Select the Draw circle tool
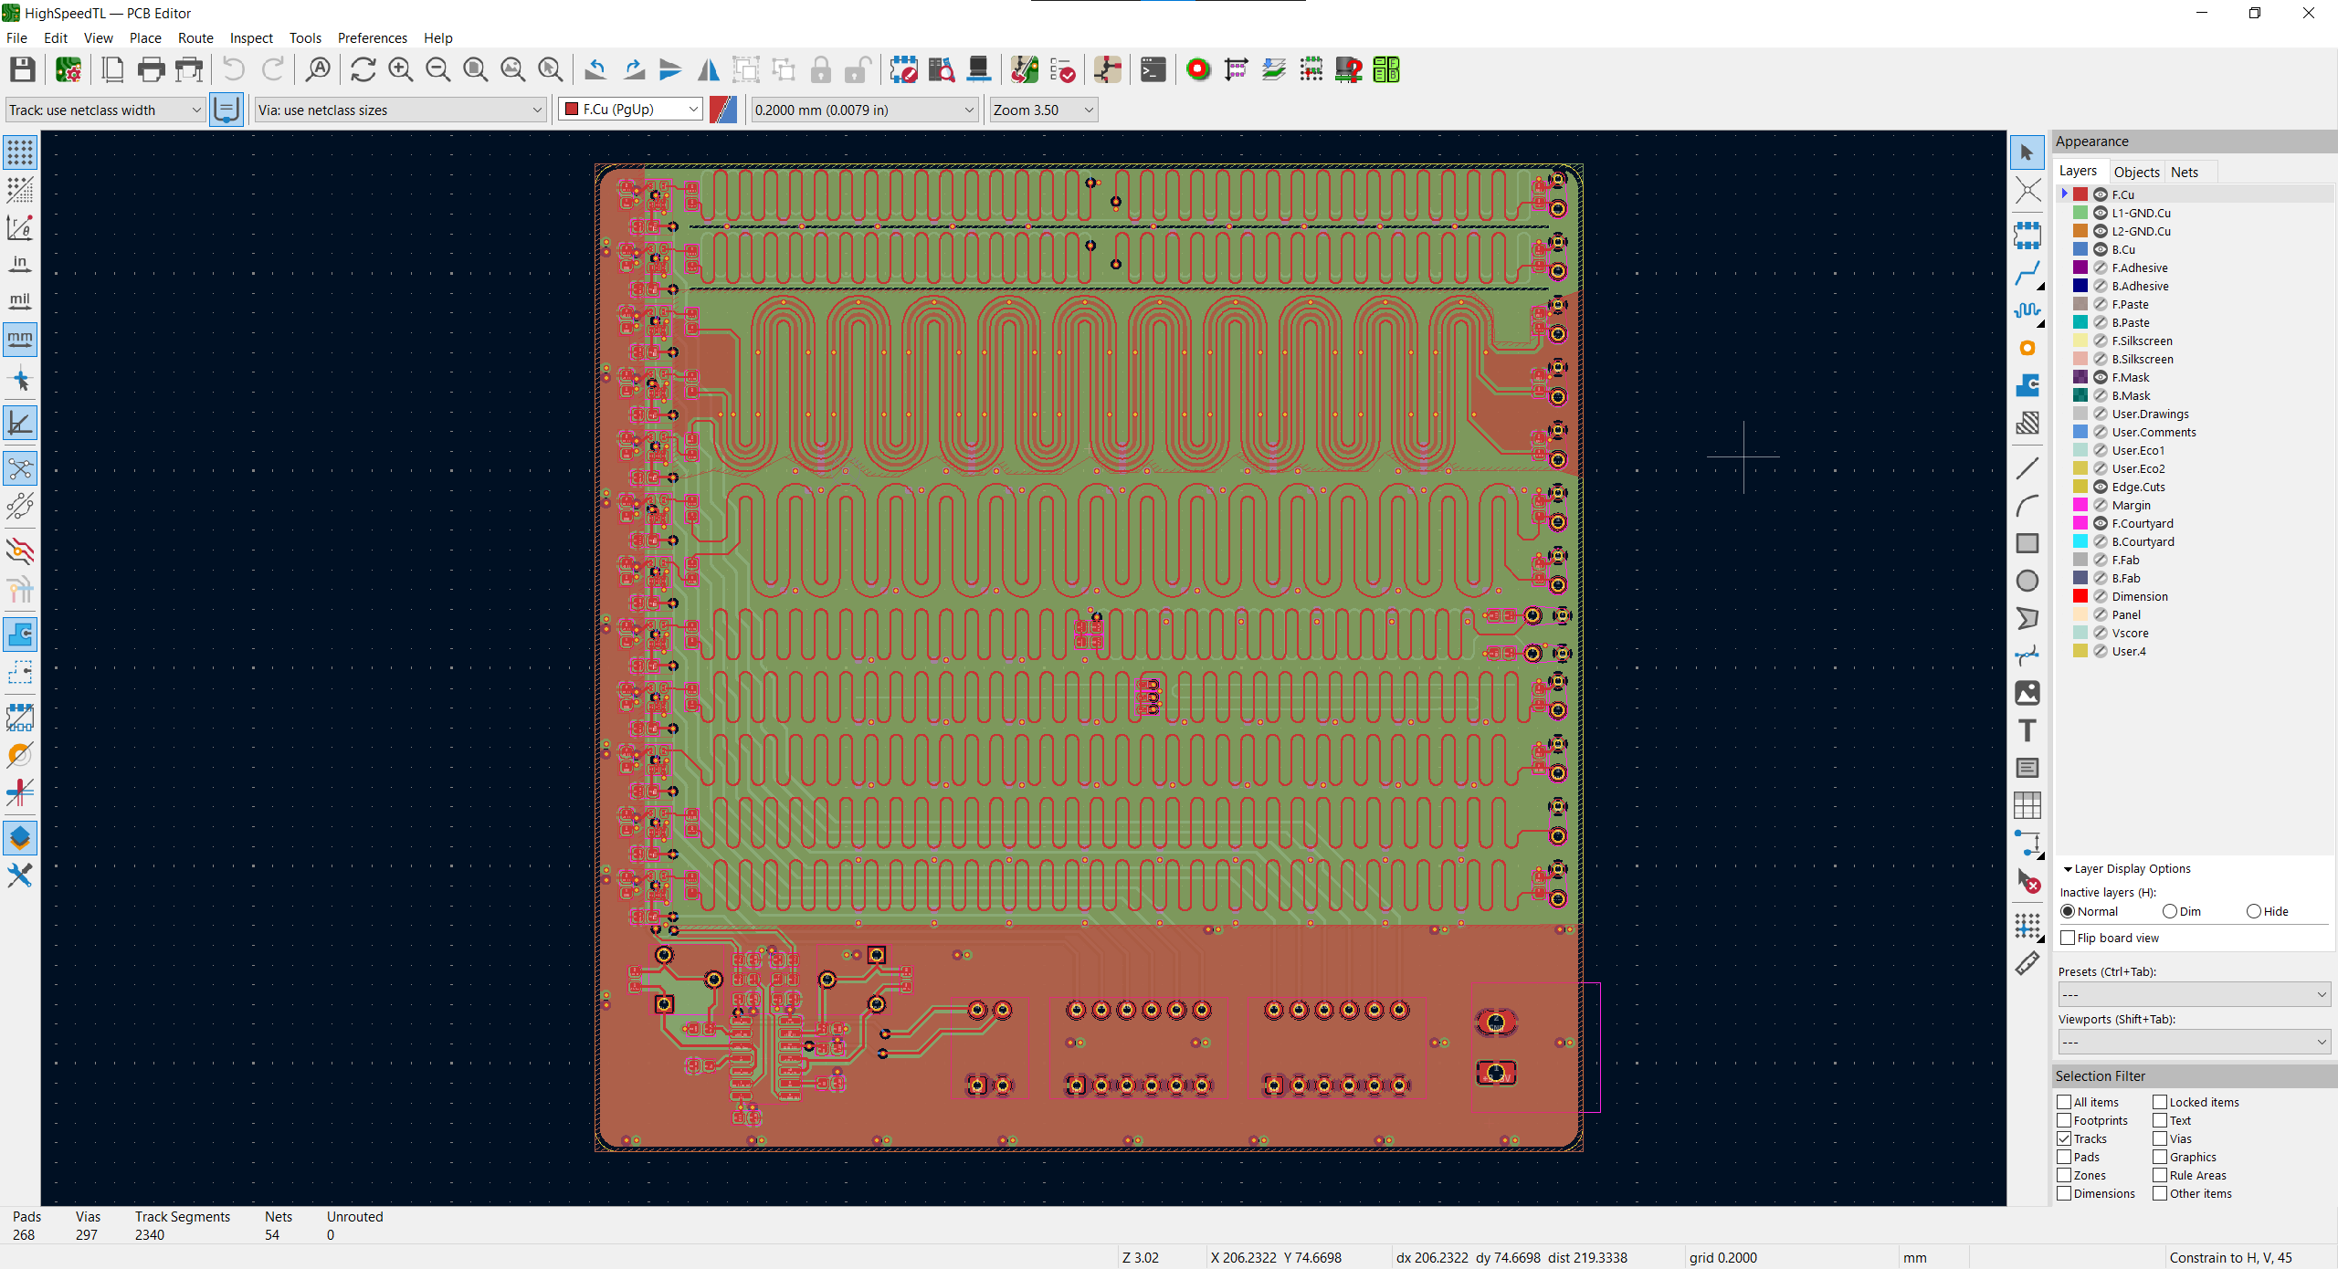 [x=2027, y=582]
